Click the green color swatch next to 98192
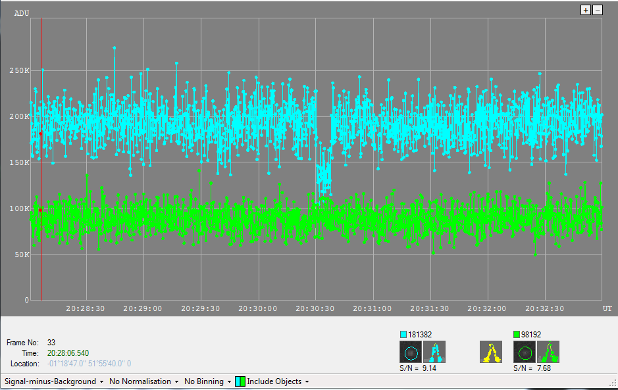The width and height of the screenshot is (618, 390). click(517, 335)
